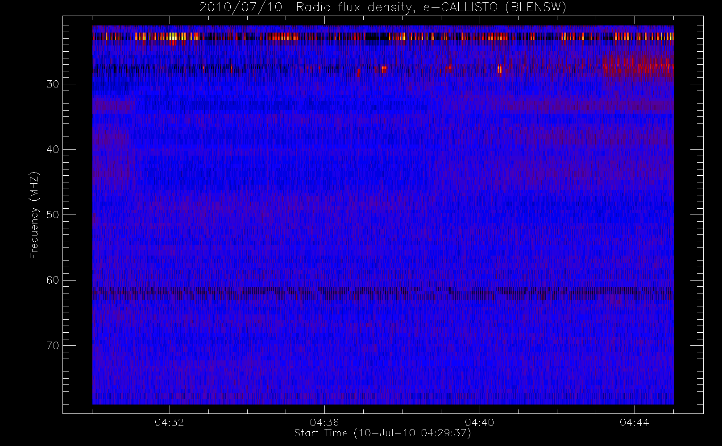
Task: Click the 04:36 time tick label
Action: pos(324,422)
